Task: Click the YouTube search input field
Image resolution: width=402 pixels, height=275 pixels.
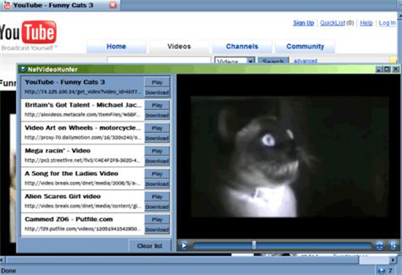Action: tap(159, 61)
